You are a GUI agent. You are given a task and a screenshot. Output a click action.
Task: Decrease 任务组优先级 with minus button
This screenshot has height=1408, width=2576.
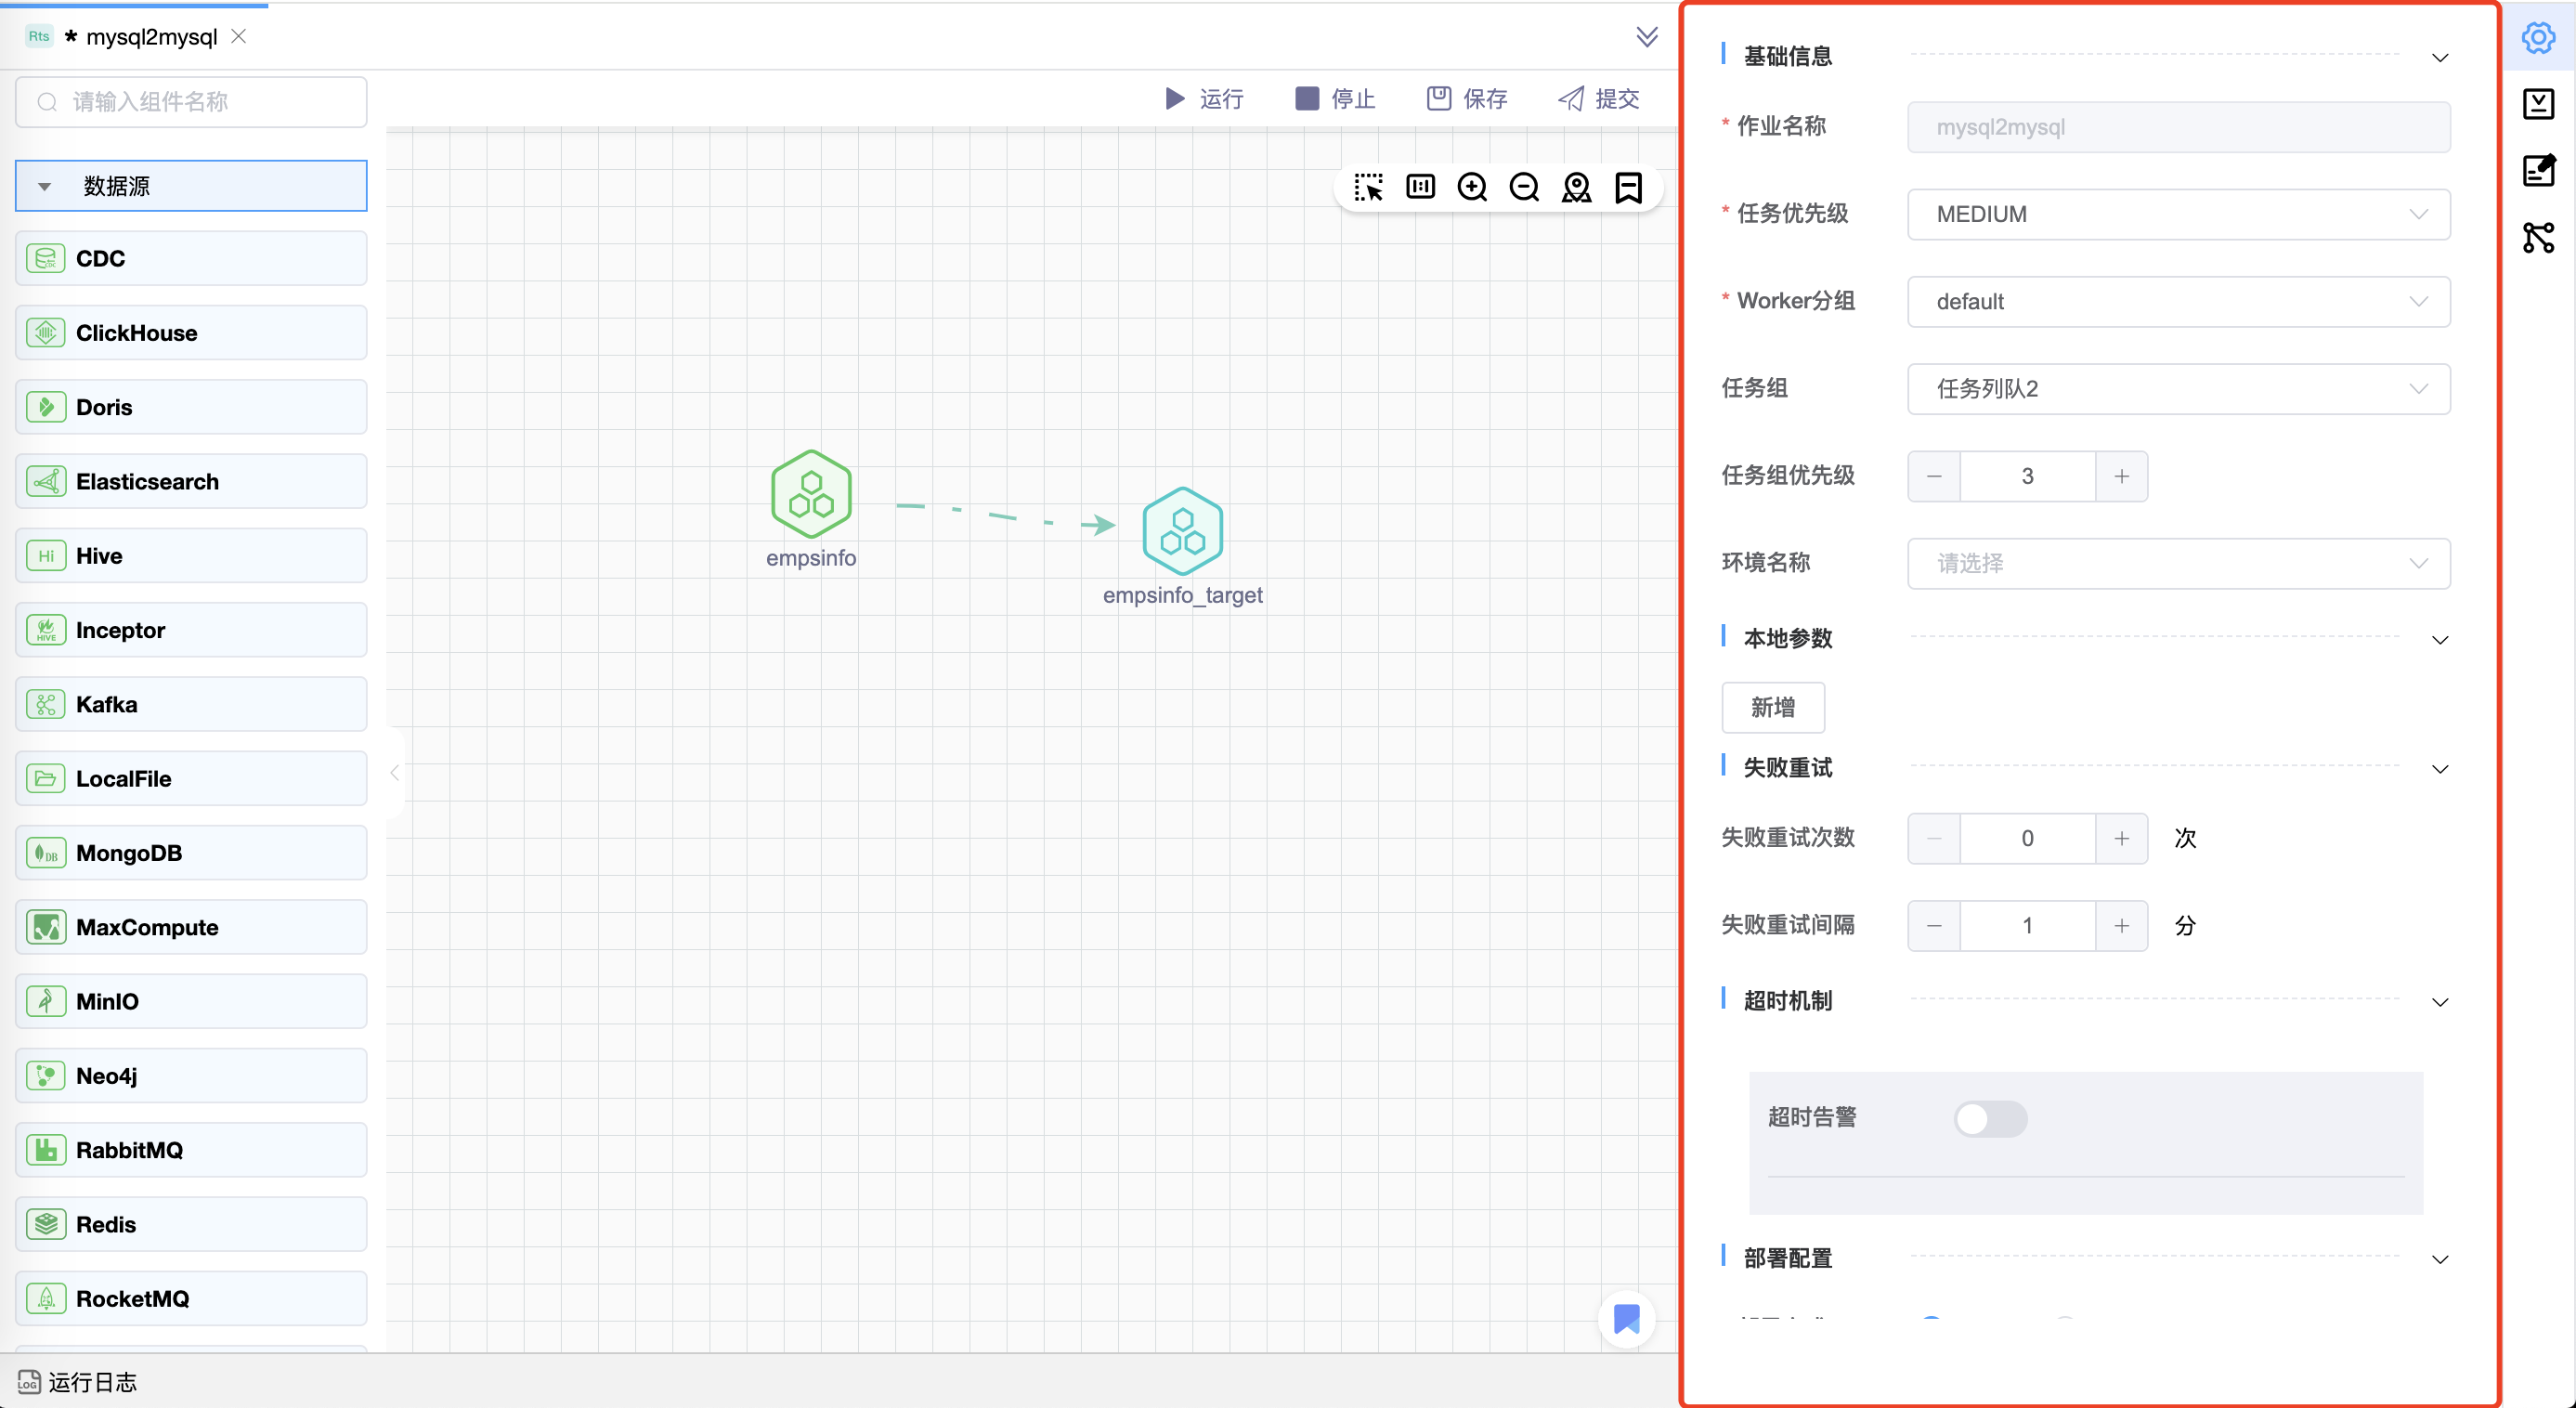(1934, 476)
